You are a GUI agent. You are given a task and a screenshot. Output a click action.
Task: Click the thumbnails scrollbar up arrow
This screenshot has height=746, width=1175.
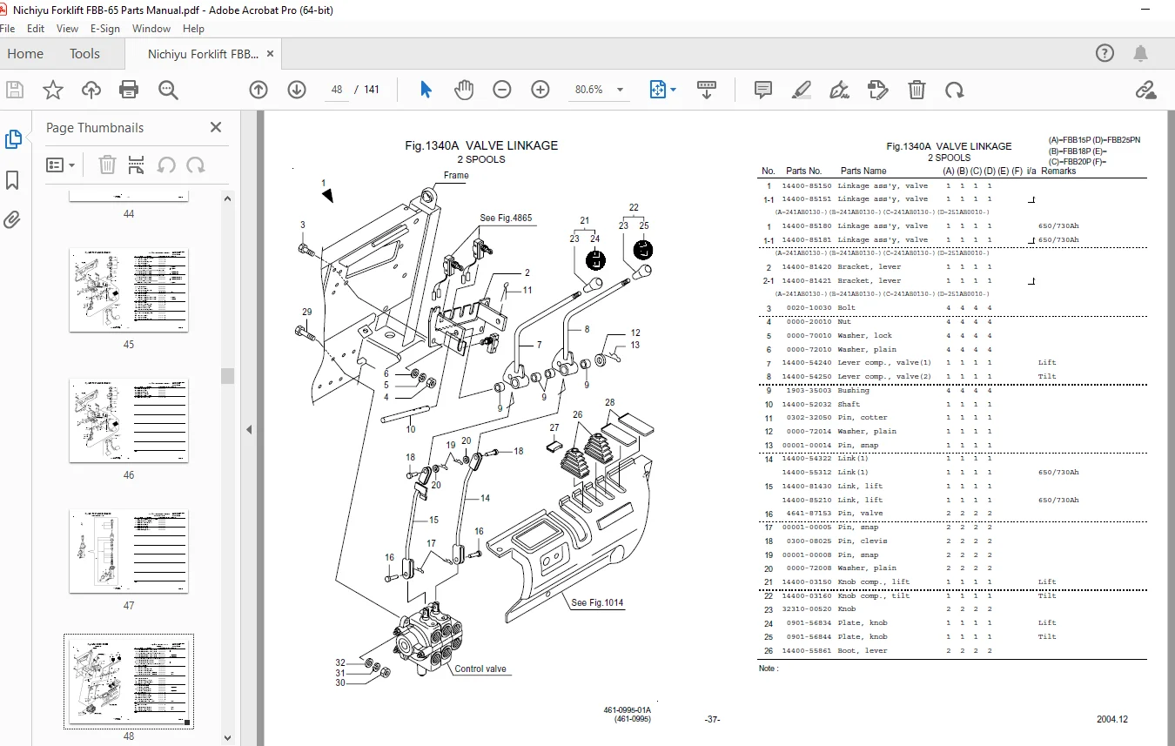(228, 198)
